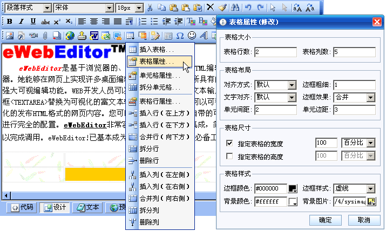Select 删除列 menu item

[x=159, y=222]
